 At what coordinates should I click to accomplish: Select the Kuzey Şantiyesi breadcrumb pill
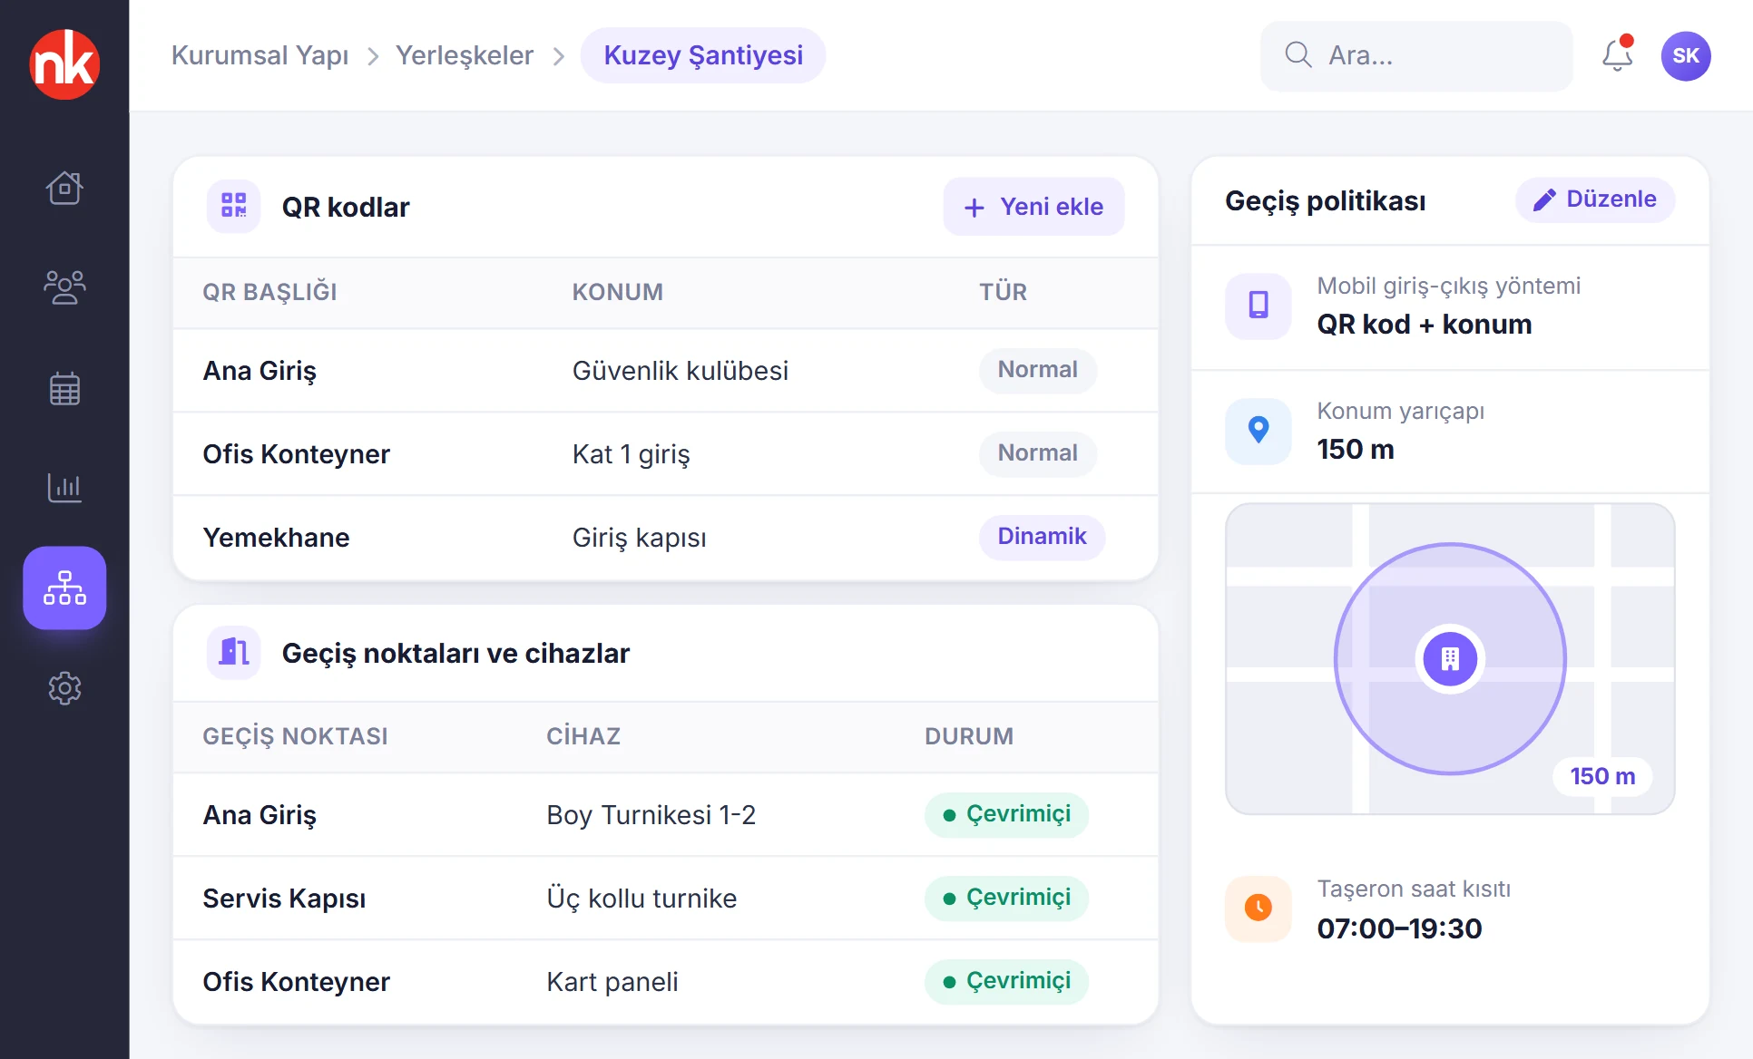[x=703, y=55]
